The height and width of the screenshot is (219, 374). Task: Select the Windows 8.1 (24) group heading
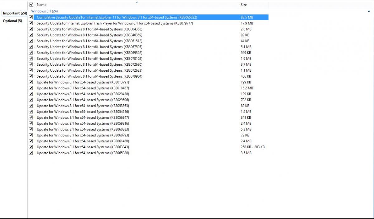(x=45, y=11)
